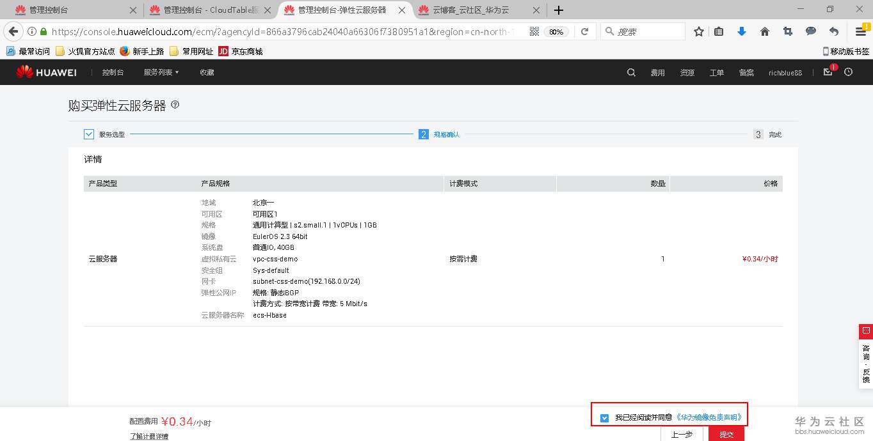
Task: Click the EulerOS 2.3 64bit image value
Action: pyautogui.click(x=280, y=236)
